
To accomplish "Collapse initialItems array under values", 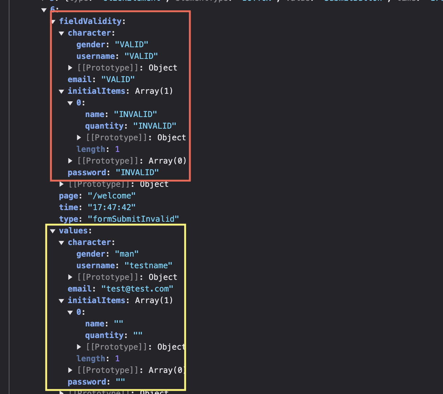I will tap(61, 301).
